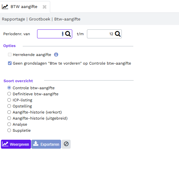Click the cancel circle-slash icon button

pos(66,144)
